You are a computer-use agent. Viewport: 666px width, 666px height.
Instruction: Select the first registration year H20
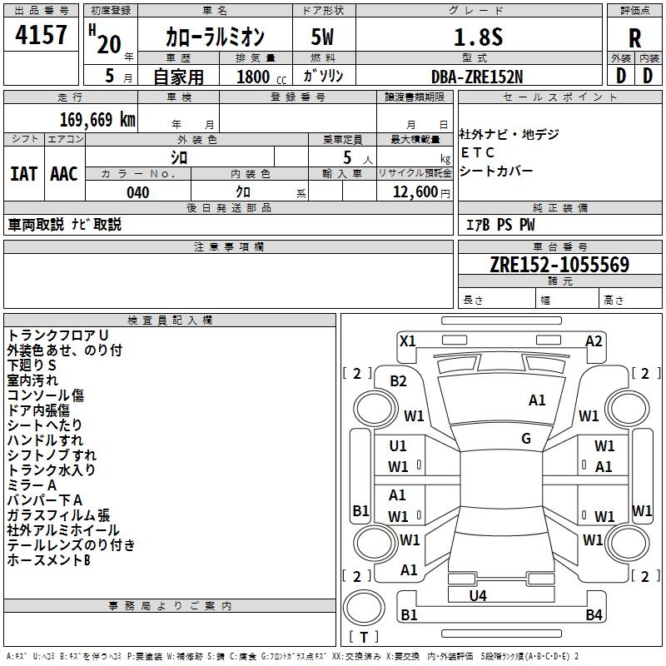click(106, 39)
